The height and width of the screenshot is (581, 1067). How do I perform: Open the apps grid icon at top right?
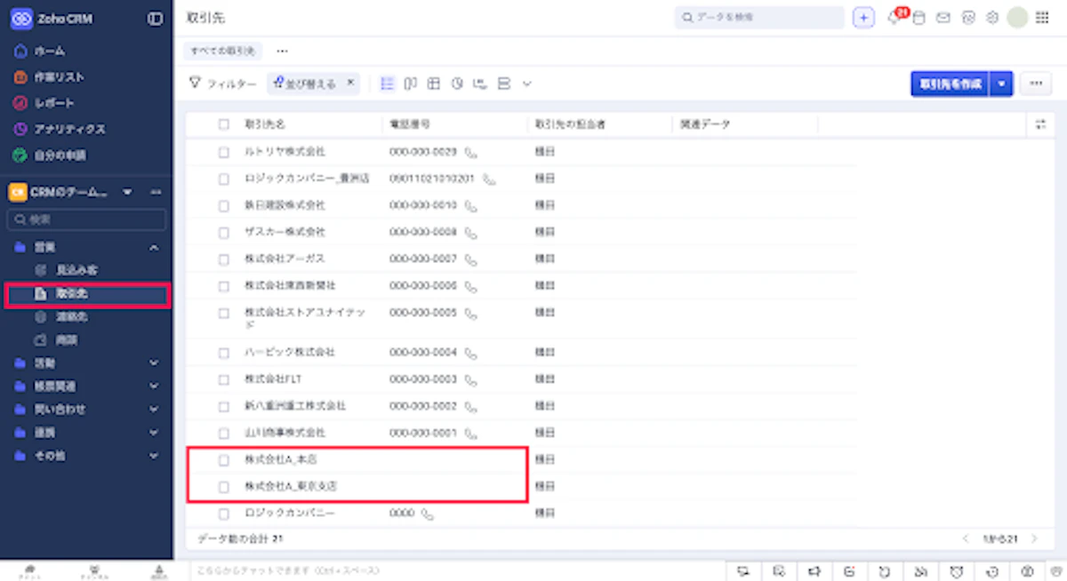click(1042, 18)
